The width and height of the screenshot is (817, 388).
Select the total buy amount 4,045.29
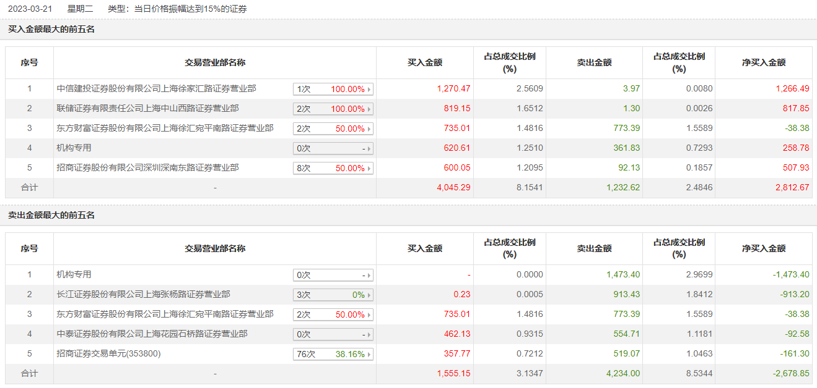[x=453, y=188]
